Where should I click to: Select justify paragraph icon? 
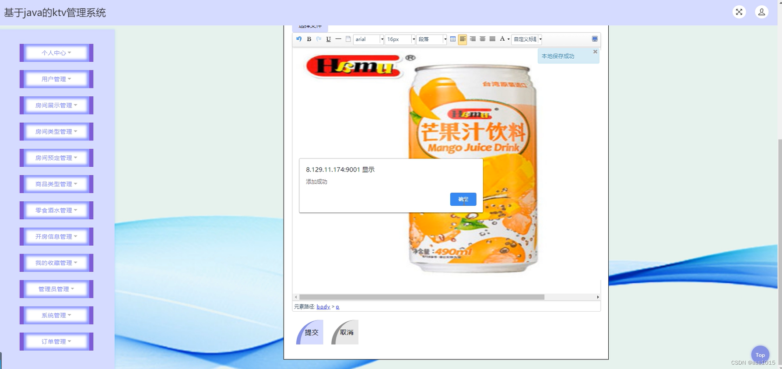tap(492, 39)
